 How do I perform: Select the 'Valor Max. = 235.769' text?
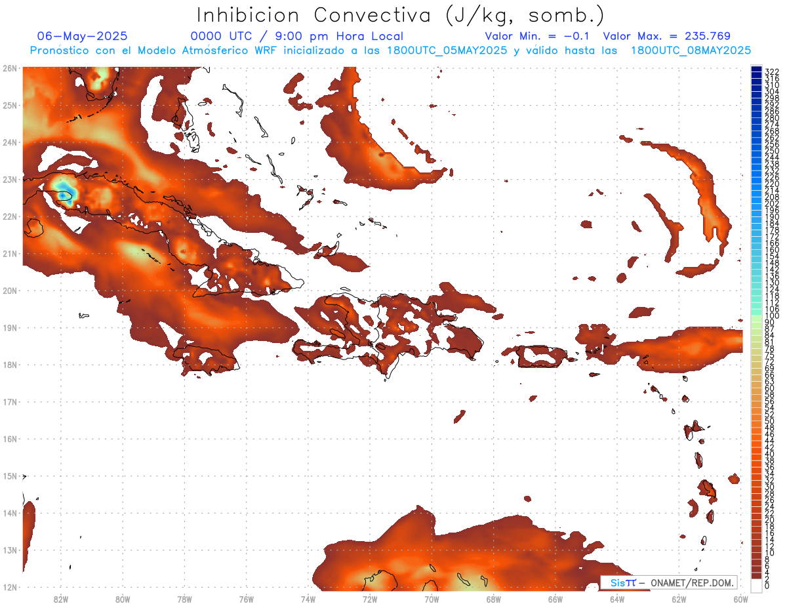pos(666,36)
